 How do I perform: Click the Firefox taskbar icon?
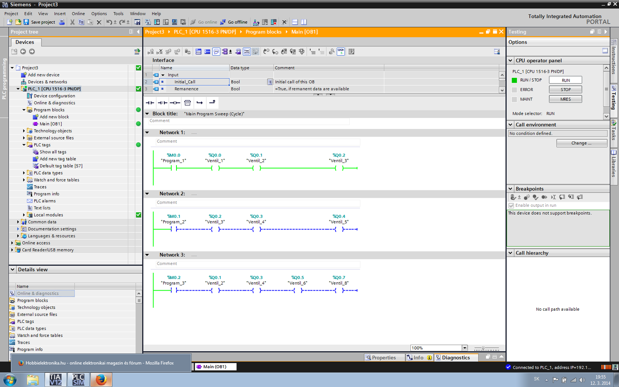101,379
